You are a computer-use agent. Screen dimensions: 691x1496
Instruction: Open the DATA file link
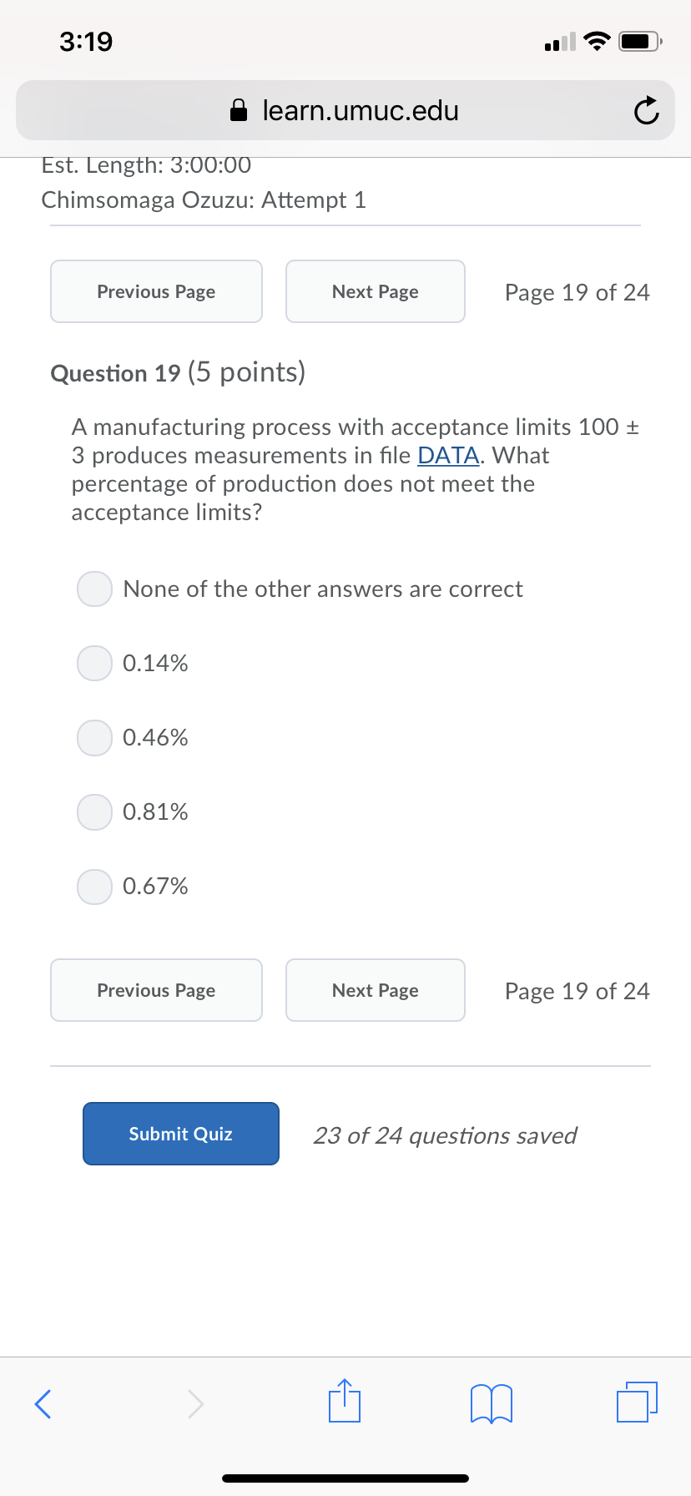tap(448, 455)
